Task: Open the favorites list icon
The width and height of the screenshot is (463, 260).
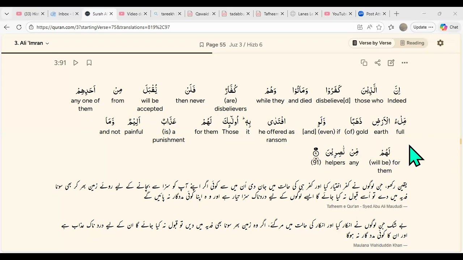Action: [x=391, y=27]
